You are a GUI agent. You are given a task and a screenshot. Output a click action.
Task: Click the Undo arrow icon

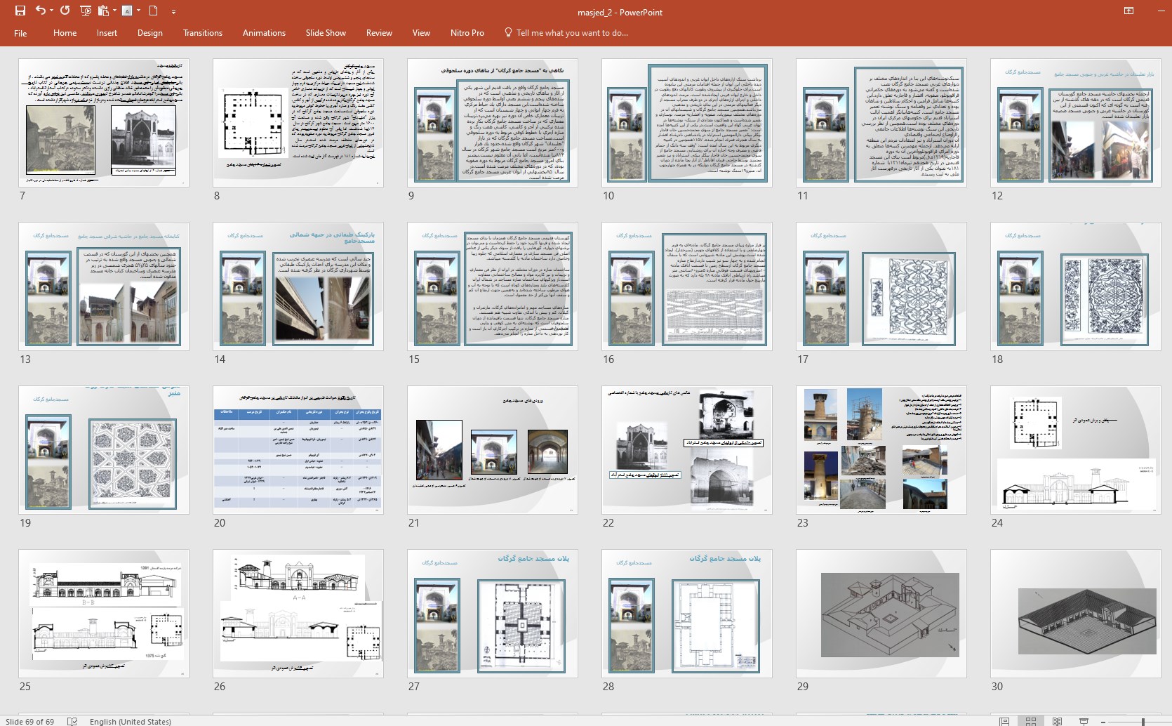41,11
